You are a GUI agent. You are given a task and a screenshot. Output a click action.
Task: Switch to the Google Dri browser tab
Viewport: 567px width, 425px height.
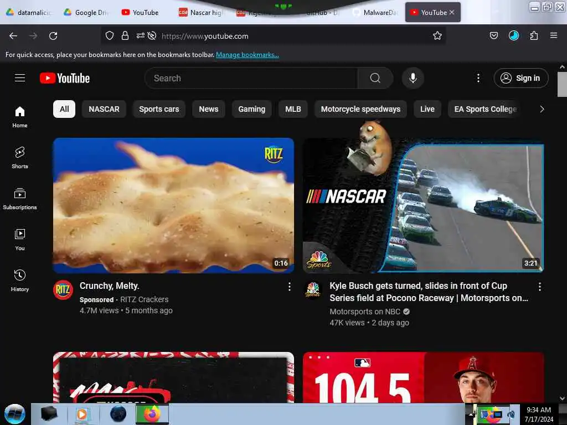[x=86, y=12]
